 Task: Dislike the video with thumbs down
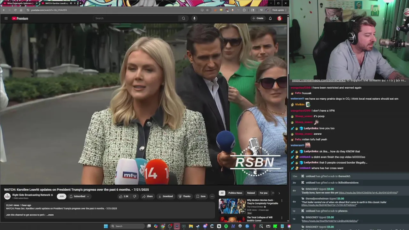(x=135, y=196)
